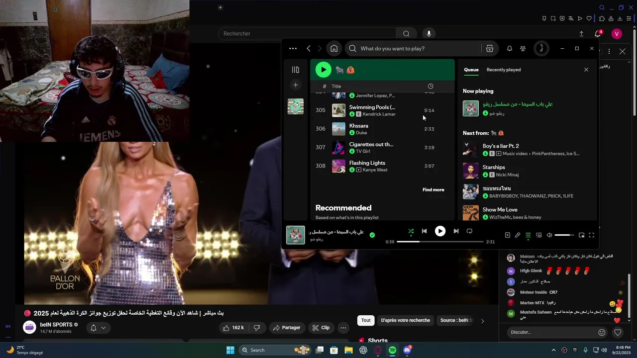Screen dimensions: 637x358
Task: Mute Spotify with the speaker icon
Action: pyautogui.click(x=549, y=235)
